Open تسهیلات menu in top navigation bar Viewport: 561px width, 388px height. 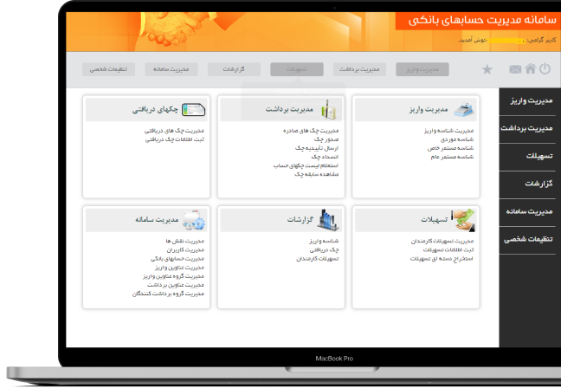297,69
